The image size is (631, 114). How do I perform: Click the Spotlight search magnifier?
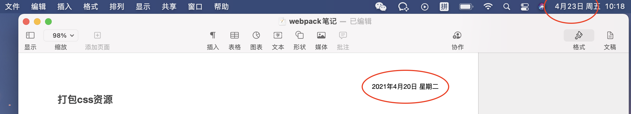(506, 7)
